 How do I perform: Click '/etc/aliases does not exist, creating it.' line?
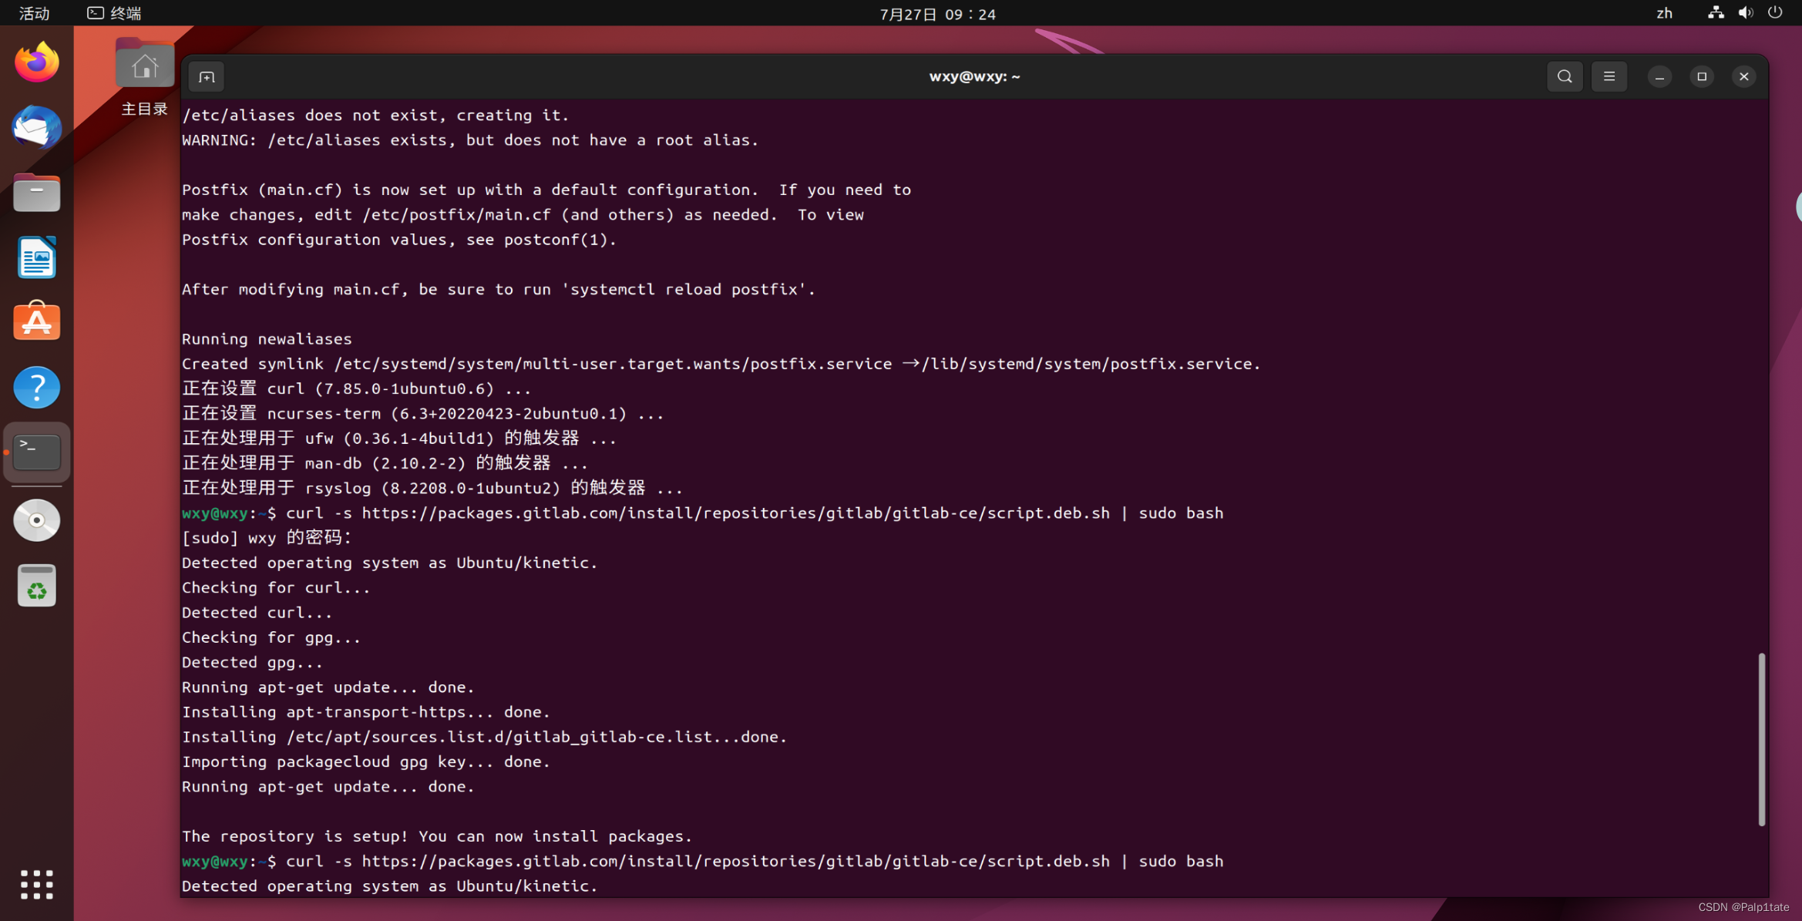point(375,116)
